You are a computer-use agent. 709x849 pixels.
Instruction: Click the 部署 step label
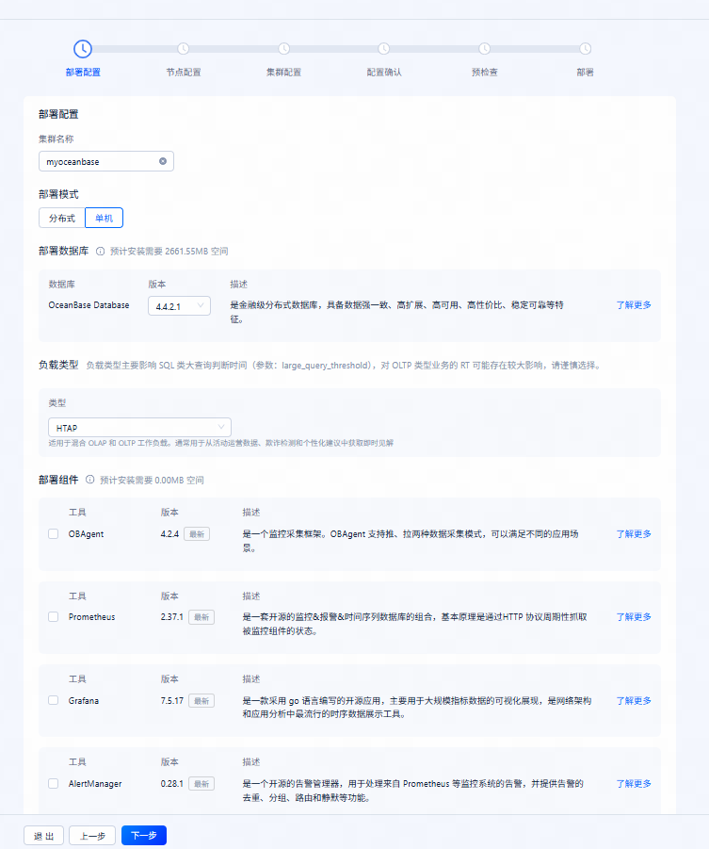coord(585,72)
